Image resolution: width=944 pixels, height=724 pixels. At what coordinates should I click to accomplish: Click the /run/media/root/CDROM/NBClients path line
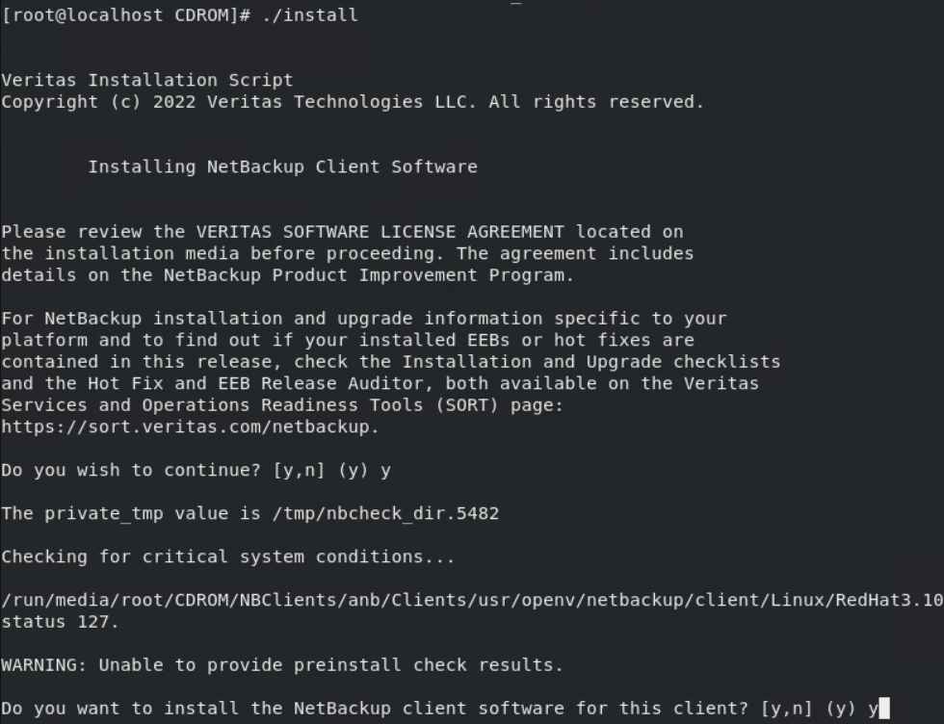pos(472,600)
